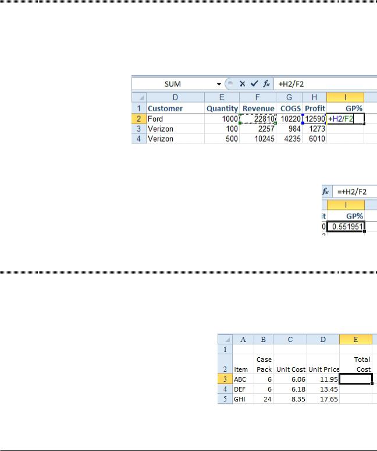Click the Unit Cost header cell
Image resolution: width=377 pixels, height=451 pixels.
(290, 364)
